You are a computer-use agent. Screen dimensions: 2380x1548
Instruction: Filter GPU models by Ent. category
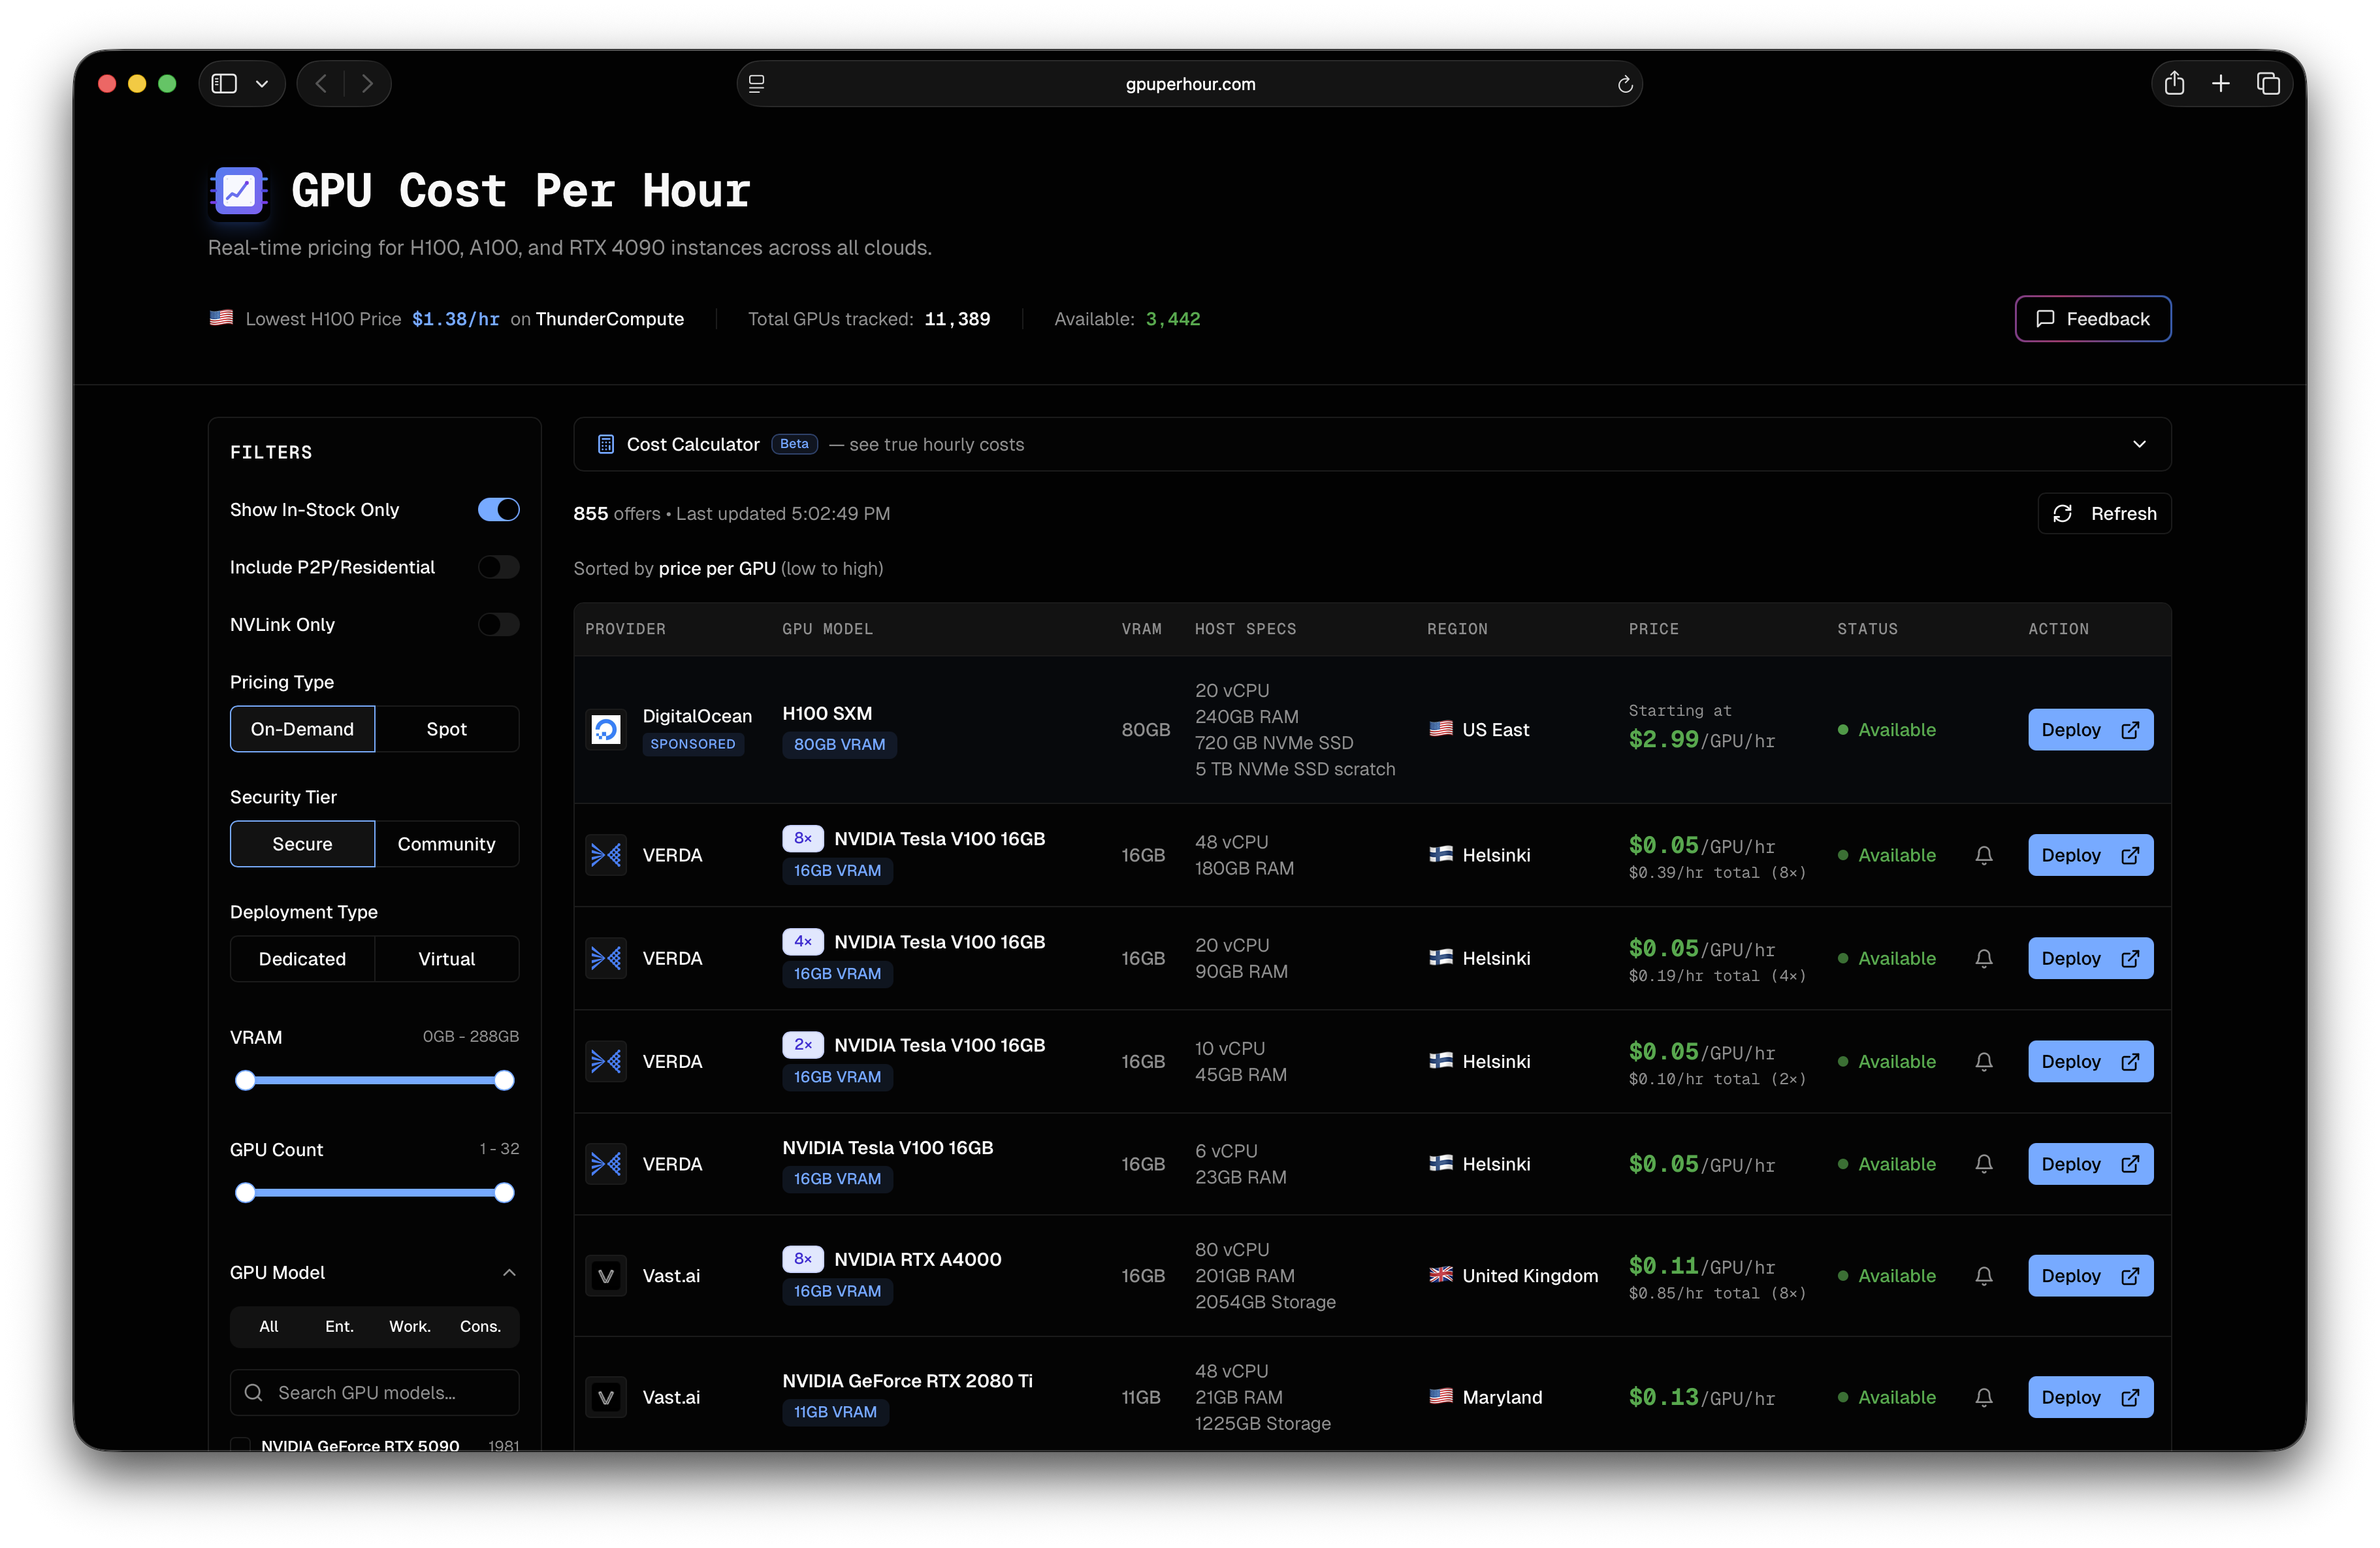(x=339, y=1327)
